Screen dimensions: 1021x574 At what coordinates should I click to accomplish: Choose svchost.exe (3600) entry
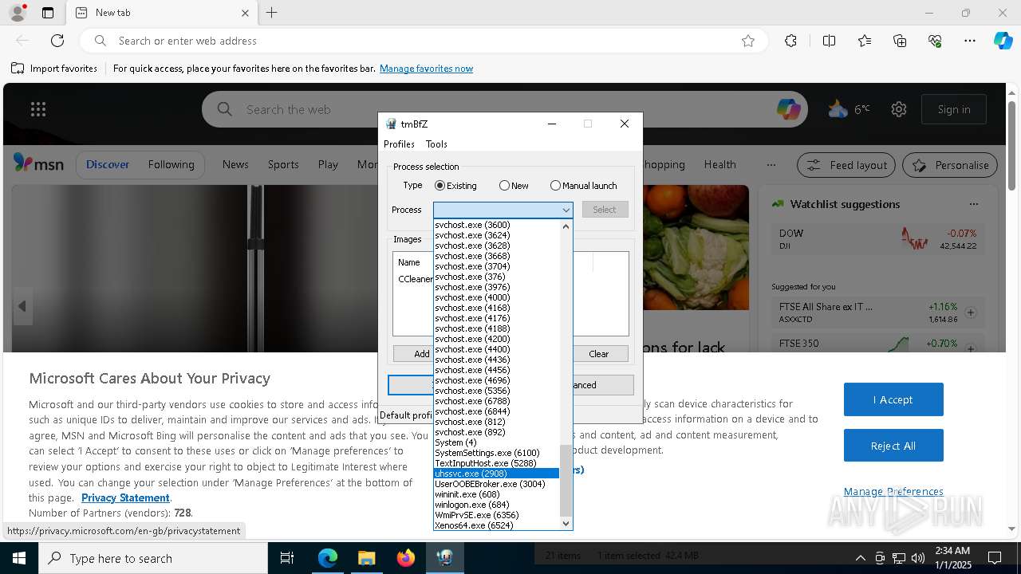point(496,225)
